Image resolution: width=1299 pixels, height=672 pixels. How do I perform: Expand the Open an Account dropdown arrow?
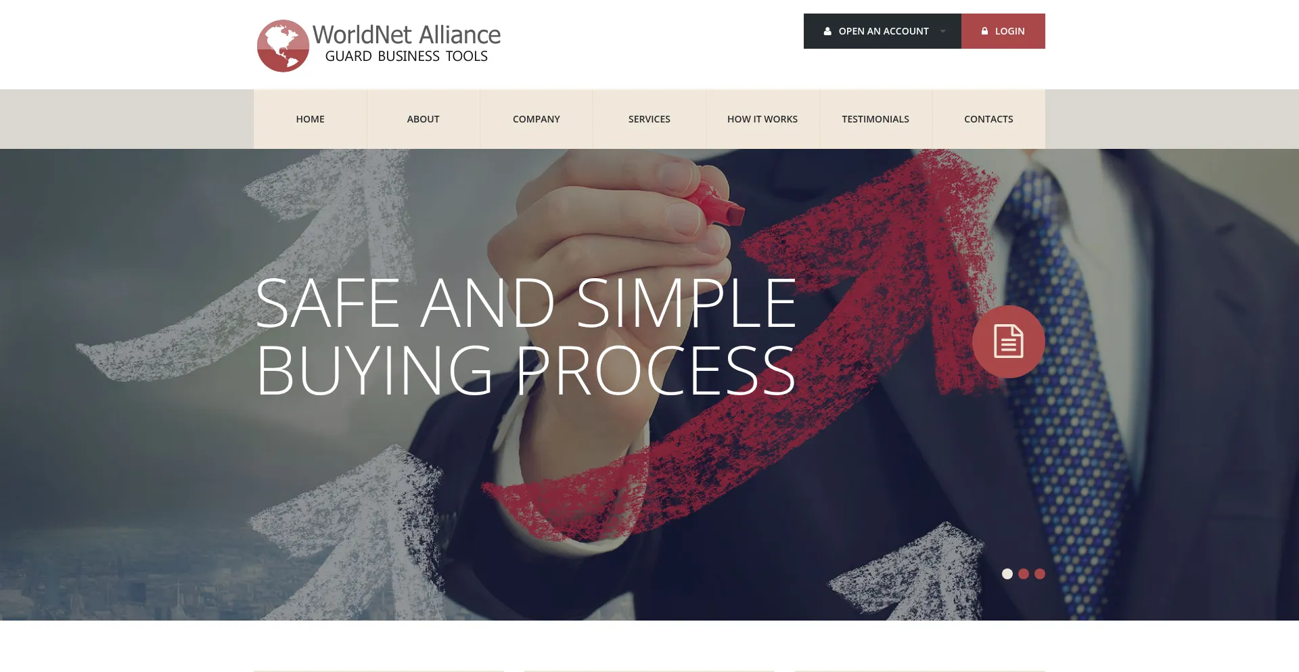click(x=943, y=31)
